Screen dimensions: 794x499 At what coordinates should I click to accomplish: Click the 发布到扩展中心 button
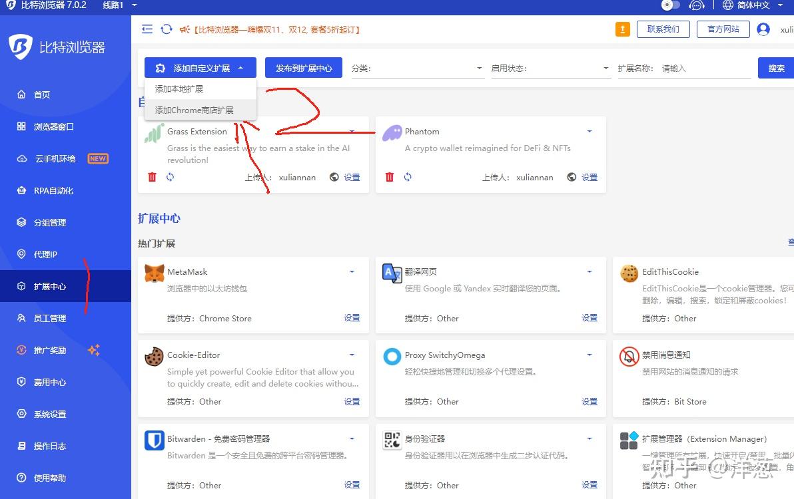pyautogui.click(x=304, y=67)
